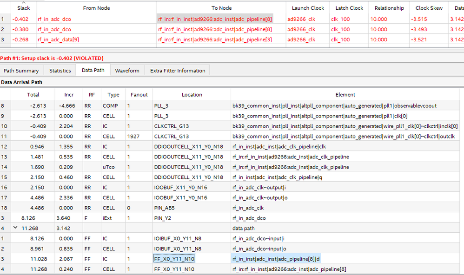Select the rf_in_adc_data[9] path row
This screenshot has width=464, height=275.
58,39
